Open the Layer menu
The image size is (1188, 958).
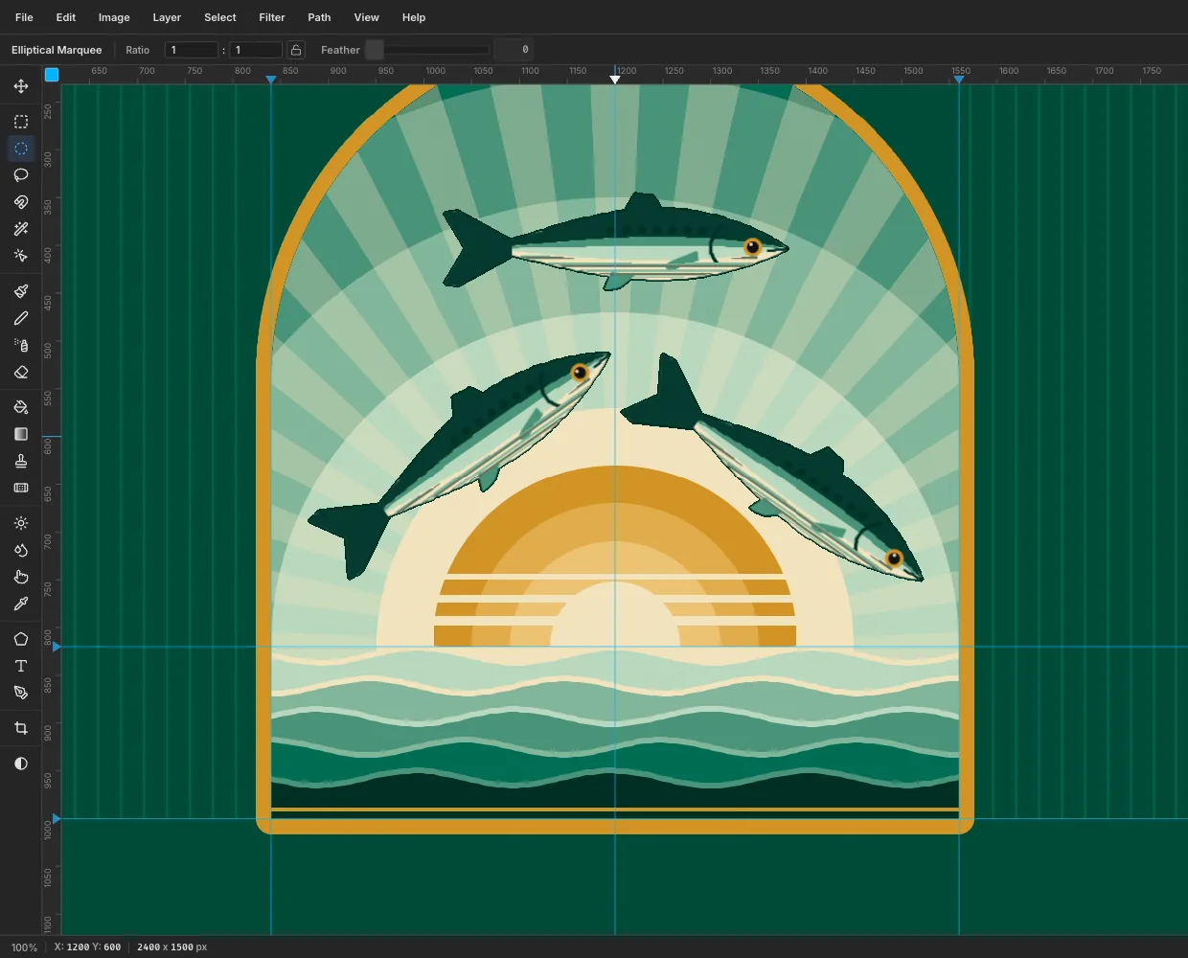click(x=167, y=17)
